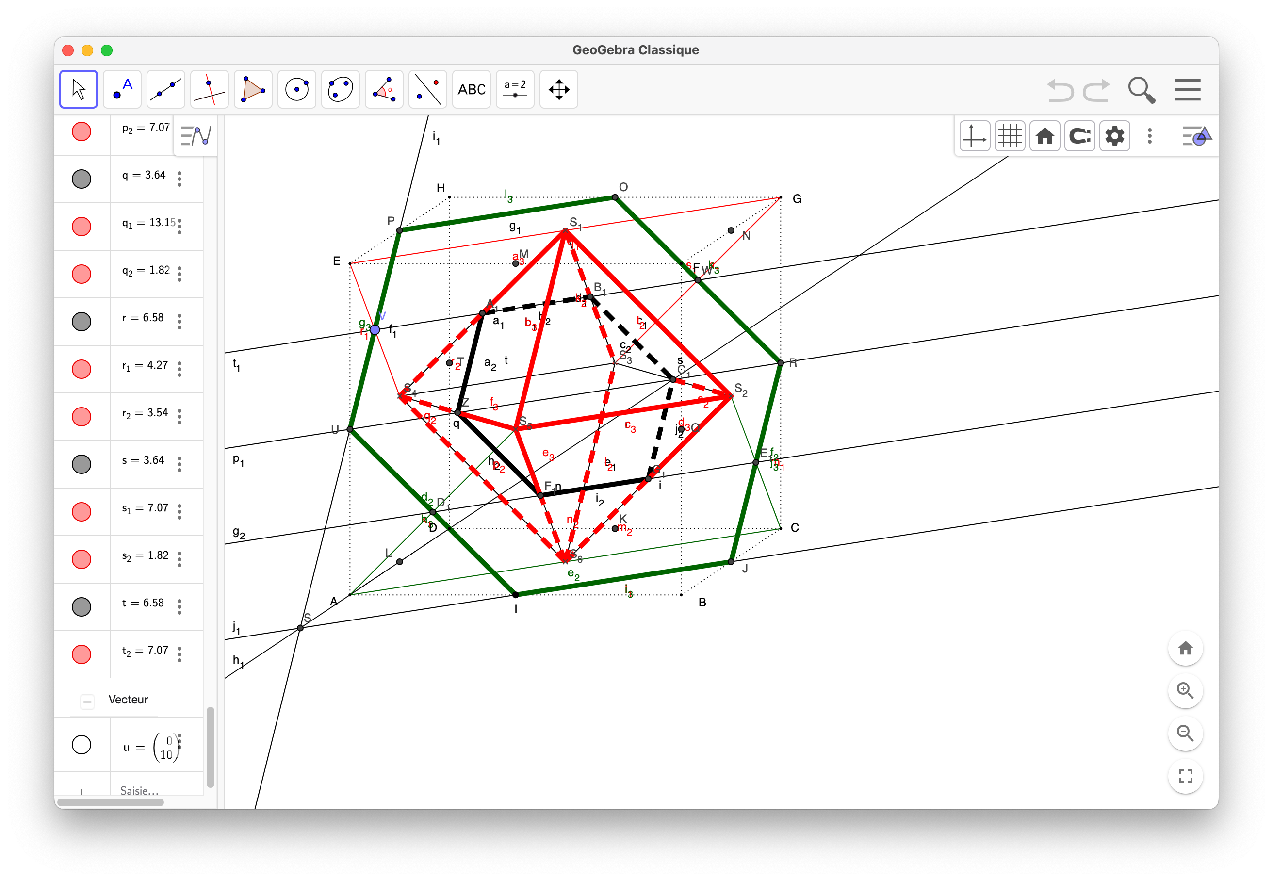Toggle visibility of r1 = 4.27
This screenshot has width=1273, height=881.
click(82, 369)
